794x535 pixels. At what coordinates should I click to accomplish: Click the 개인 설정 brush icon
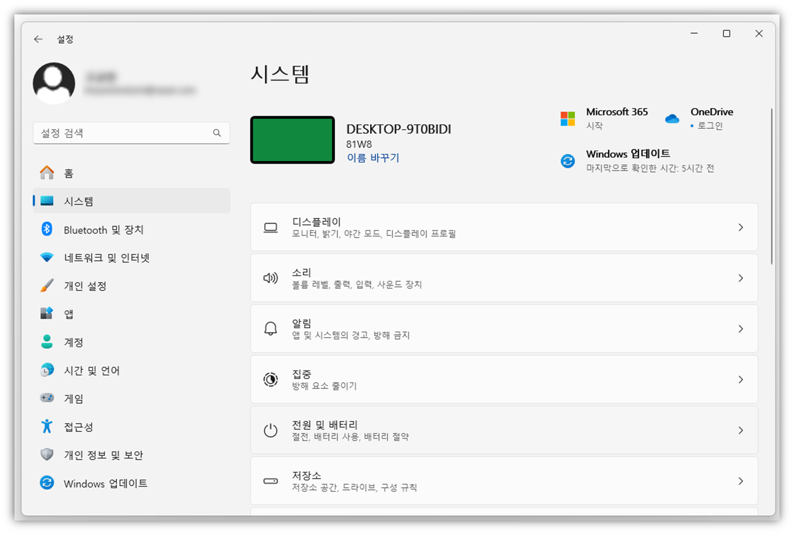(x=47, y=285)
